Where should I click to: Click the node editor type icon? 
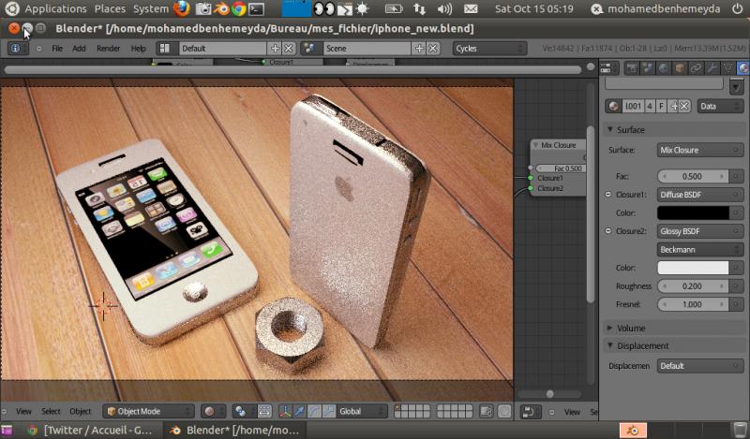[531, 411]
